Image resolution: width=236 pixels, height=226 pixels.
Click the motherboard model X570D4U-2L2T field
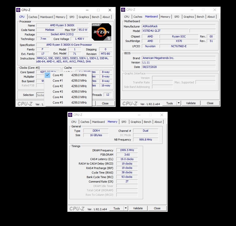click(x=165, y=31)
